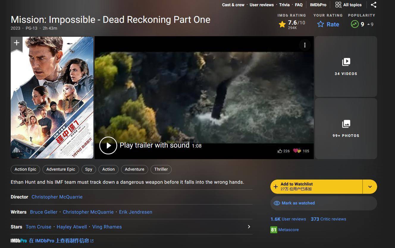Open the 1.6K User reviews link
Image resolution: width=395 pixels, height=248 pixels.
288,219
